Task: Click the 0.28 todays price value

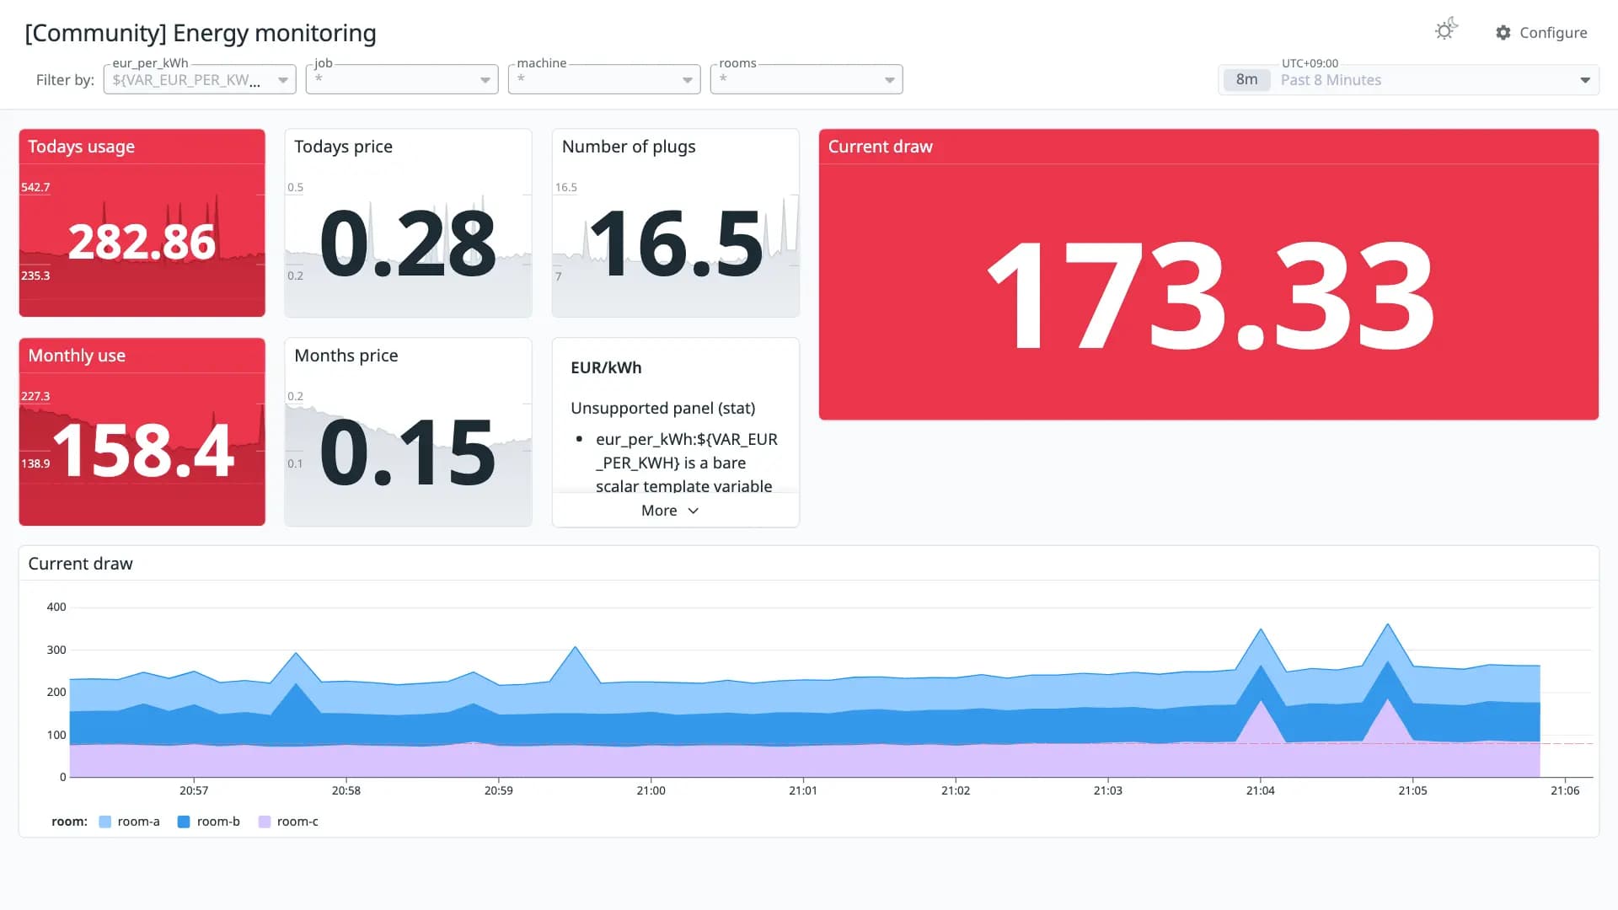Action: [408, 244]
